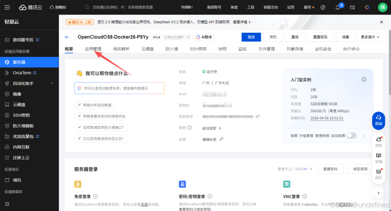The image size is (391, 211).
Task: Switch to the SSH密钥 tab
Action: click(x=198, y=49)
